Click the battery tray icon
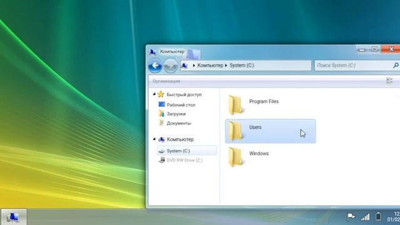 [x=378, y=217]
